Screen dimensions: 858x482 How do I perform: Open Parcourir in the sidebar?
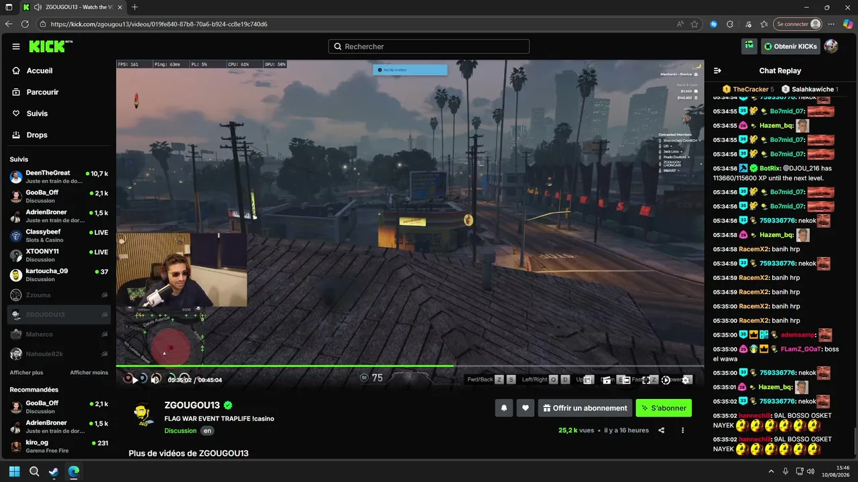pyautogui.click(x=58, y=92)
